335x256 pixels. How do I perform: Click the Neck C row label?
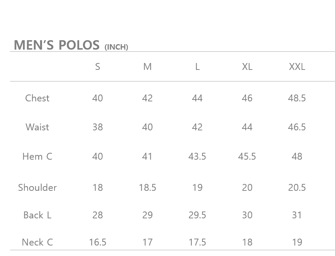37,242
